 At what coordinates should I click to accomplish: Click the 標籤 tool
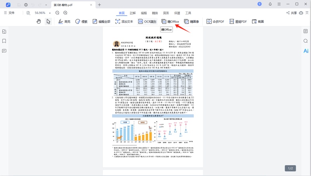point(81,21)
